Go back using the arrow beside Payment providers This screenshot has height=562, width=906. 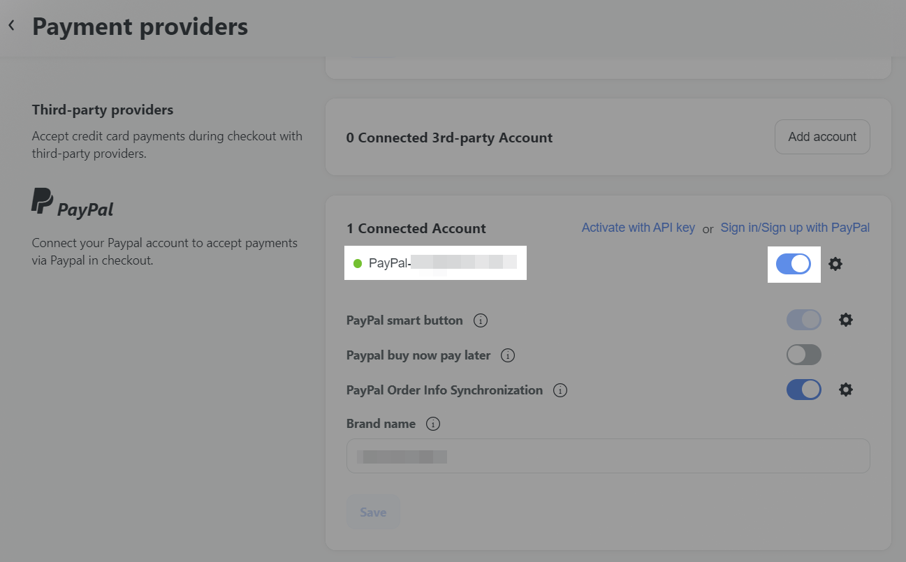point(11,26)
